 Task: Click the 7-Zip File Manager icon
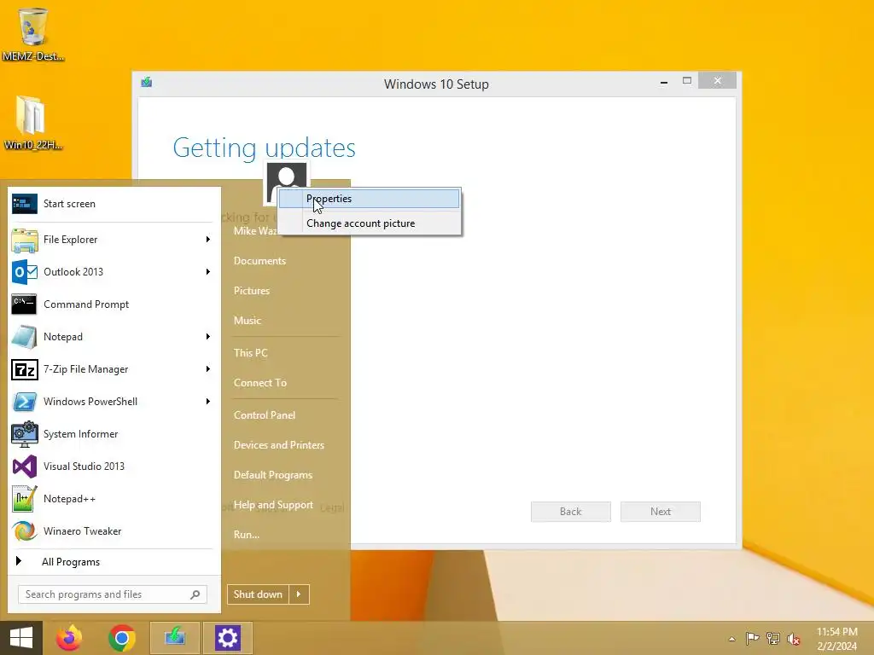pyautogui.click(x=25, y=369)
